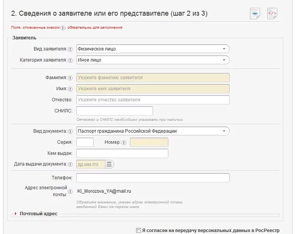Click required-field mark beside Адрес электронной почты
Image resolution: width=296 pixels, height=234 pixels.
[x=70, y=192]
